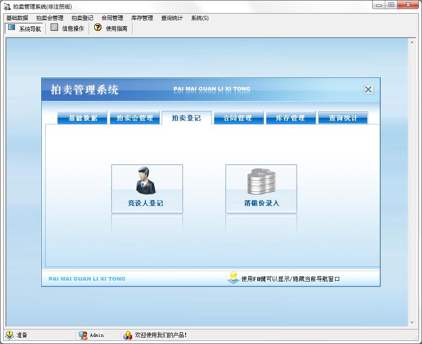Click the 信息操作 toolbar button

(67, 28)
